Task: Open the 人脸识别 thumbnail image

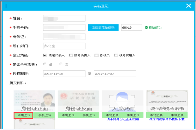Action: [x=123, y=101]
